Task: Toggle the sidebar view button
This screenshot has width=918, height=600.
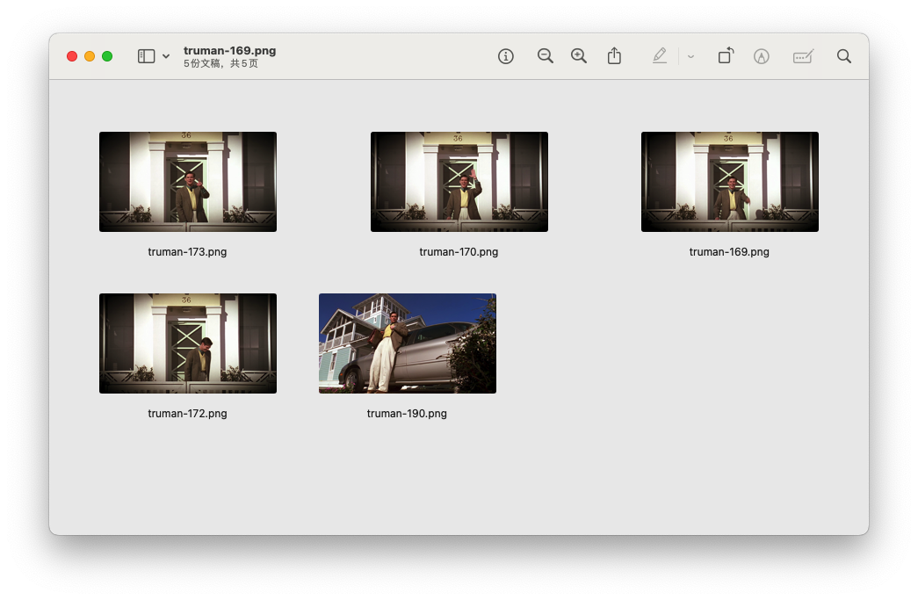Action: [x=146, y=56]
